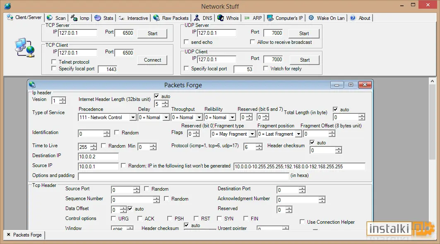Click the Network Stuff title bar icon

(7, 6)
